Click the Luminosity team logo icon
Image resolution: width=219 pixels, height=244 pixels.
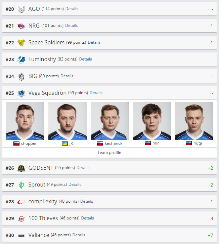pos(21,59)
